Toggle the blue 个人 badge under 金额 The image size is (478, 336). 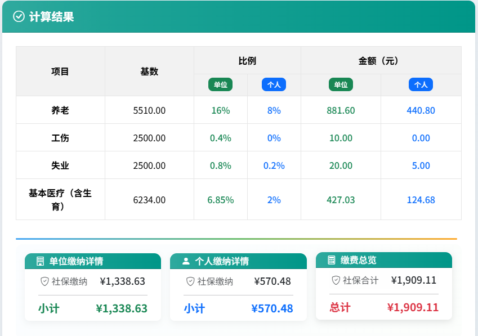click(x=421, y=84)
